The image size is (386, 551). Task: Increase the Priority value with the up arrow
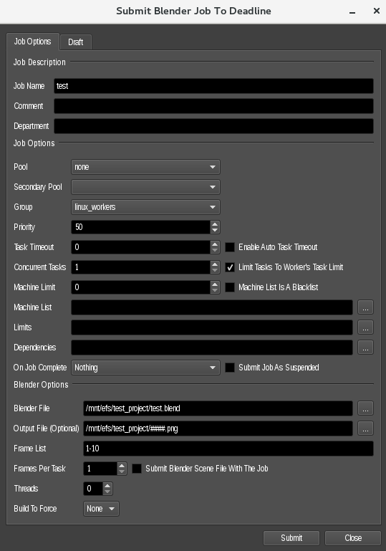pyautogui.click(x=215, y=224)
